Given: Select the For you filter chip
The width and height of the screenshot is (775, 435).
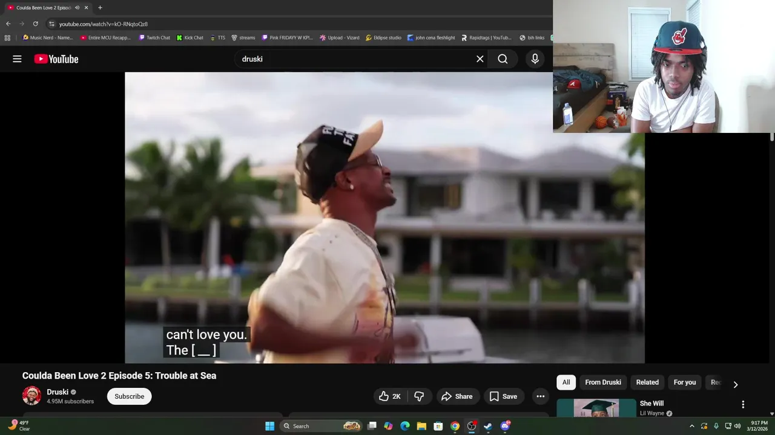Looking at the screenshot, I should point(685,382).
